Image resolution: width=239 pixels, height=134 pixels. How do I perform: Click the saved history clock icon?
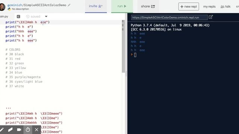click(28, 16)
